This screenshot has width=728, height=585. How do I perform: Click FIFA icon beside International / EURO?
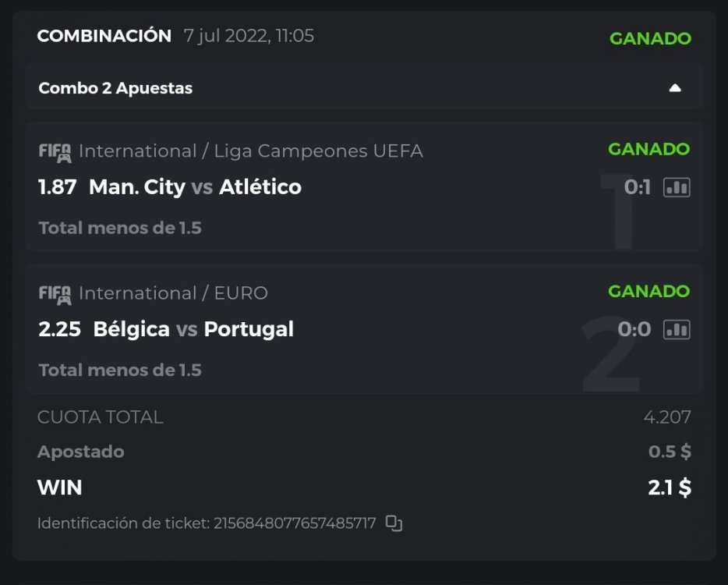(x=55, y=293)
